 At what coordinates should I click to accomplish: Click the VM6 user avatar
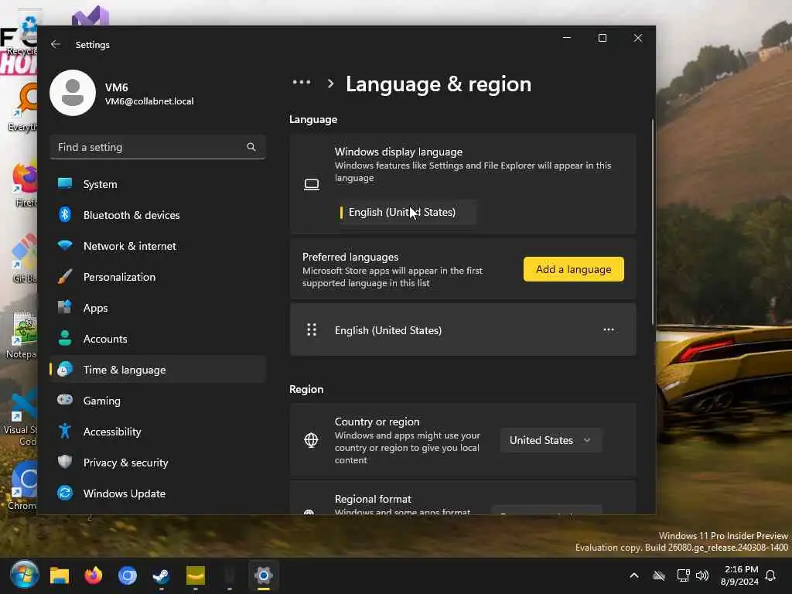pyautogui.click(x=73, y=93)
